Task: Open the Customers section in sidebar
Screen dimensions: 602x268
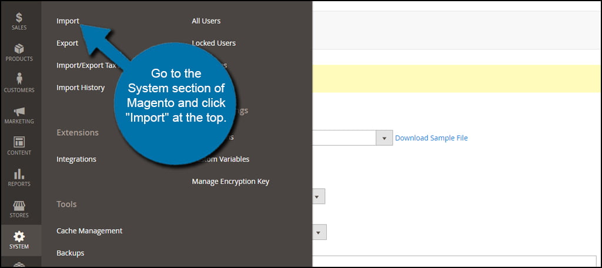Action: (19, 83)
